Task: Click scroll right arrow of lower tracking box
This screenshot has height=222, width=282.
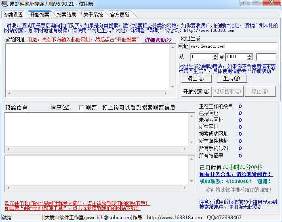Action: [185, 188]
